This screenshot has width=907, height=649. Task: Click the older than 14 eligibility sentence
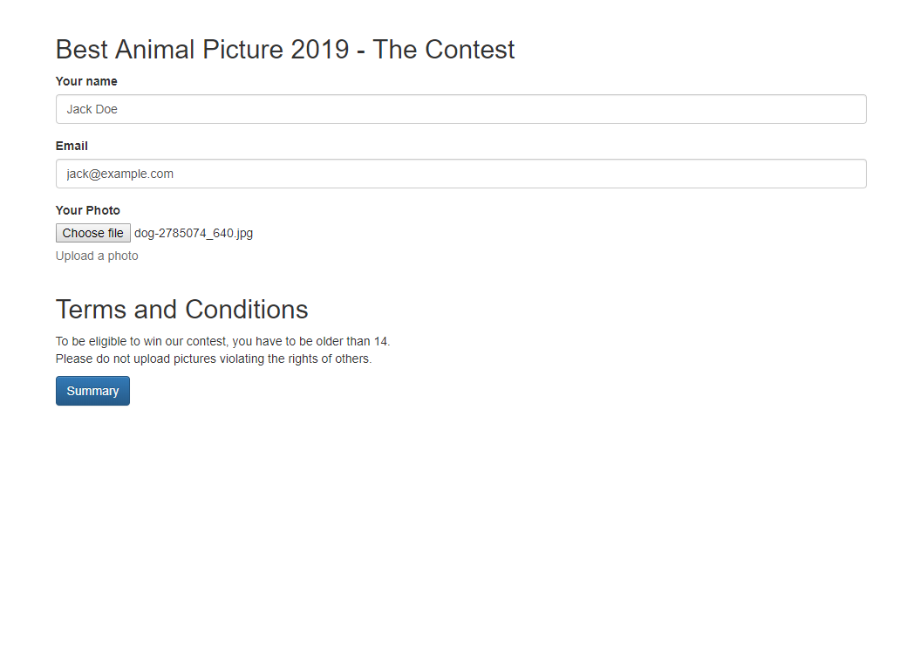coord(222,341)
